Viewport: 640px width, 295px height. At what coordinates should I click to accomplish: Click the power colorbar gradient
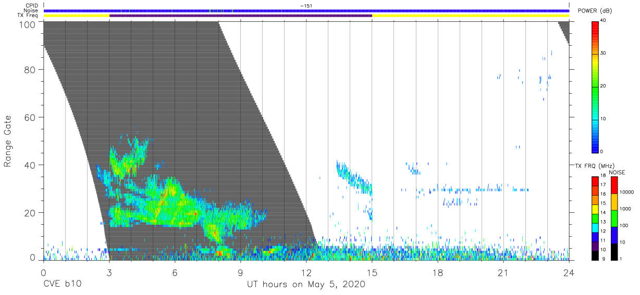point(595,87)
